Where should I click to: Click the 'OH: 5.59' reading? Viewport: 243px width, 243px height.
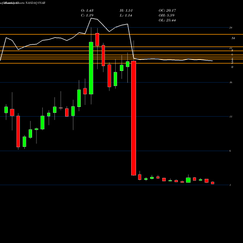166,16
